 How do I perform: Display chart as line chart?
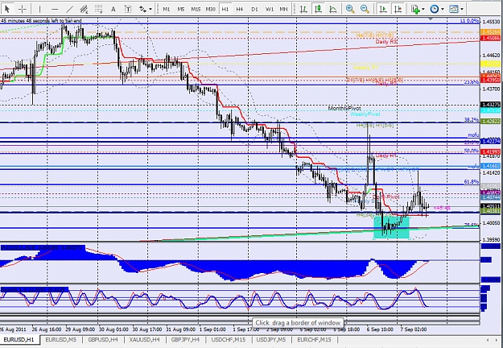(x=333, y=9)
